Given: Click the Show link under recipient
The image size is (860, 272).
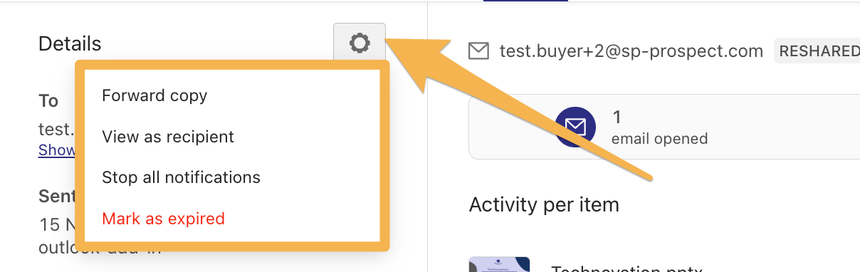Looking at the screenshot, I should [57, 150].
